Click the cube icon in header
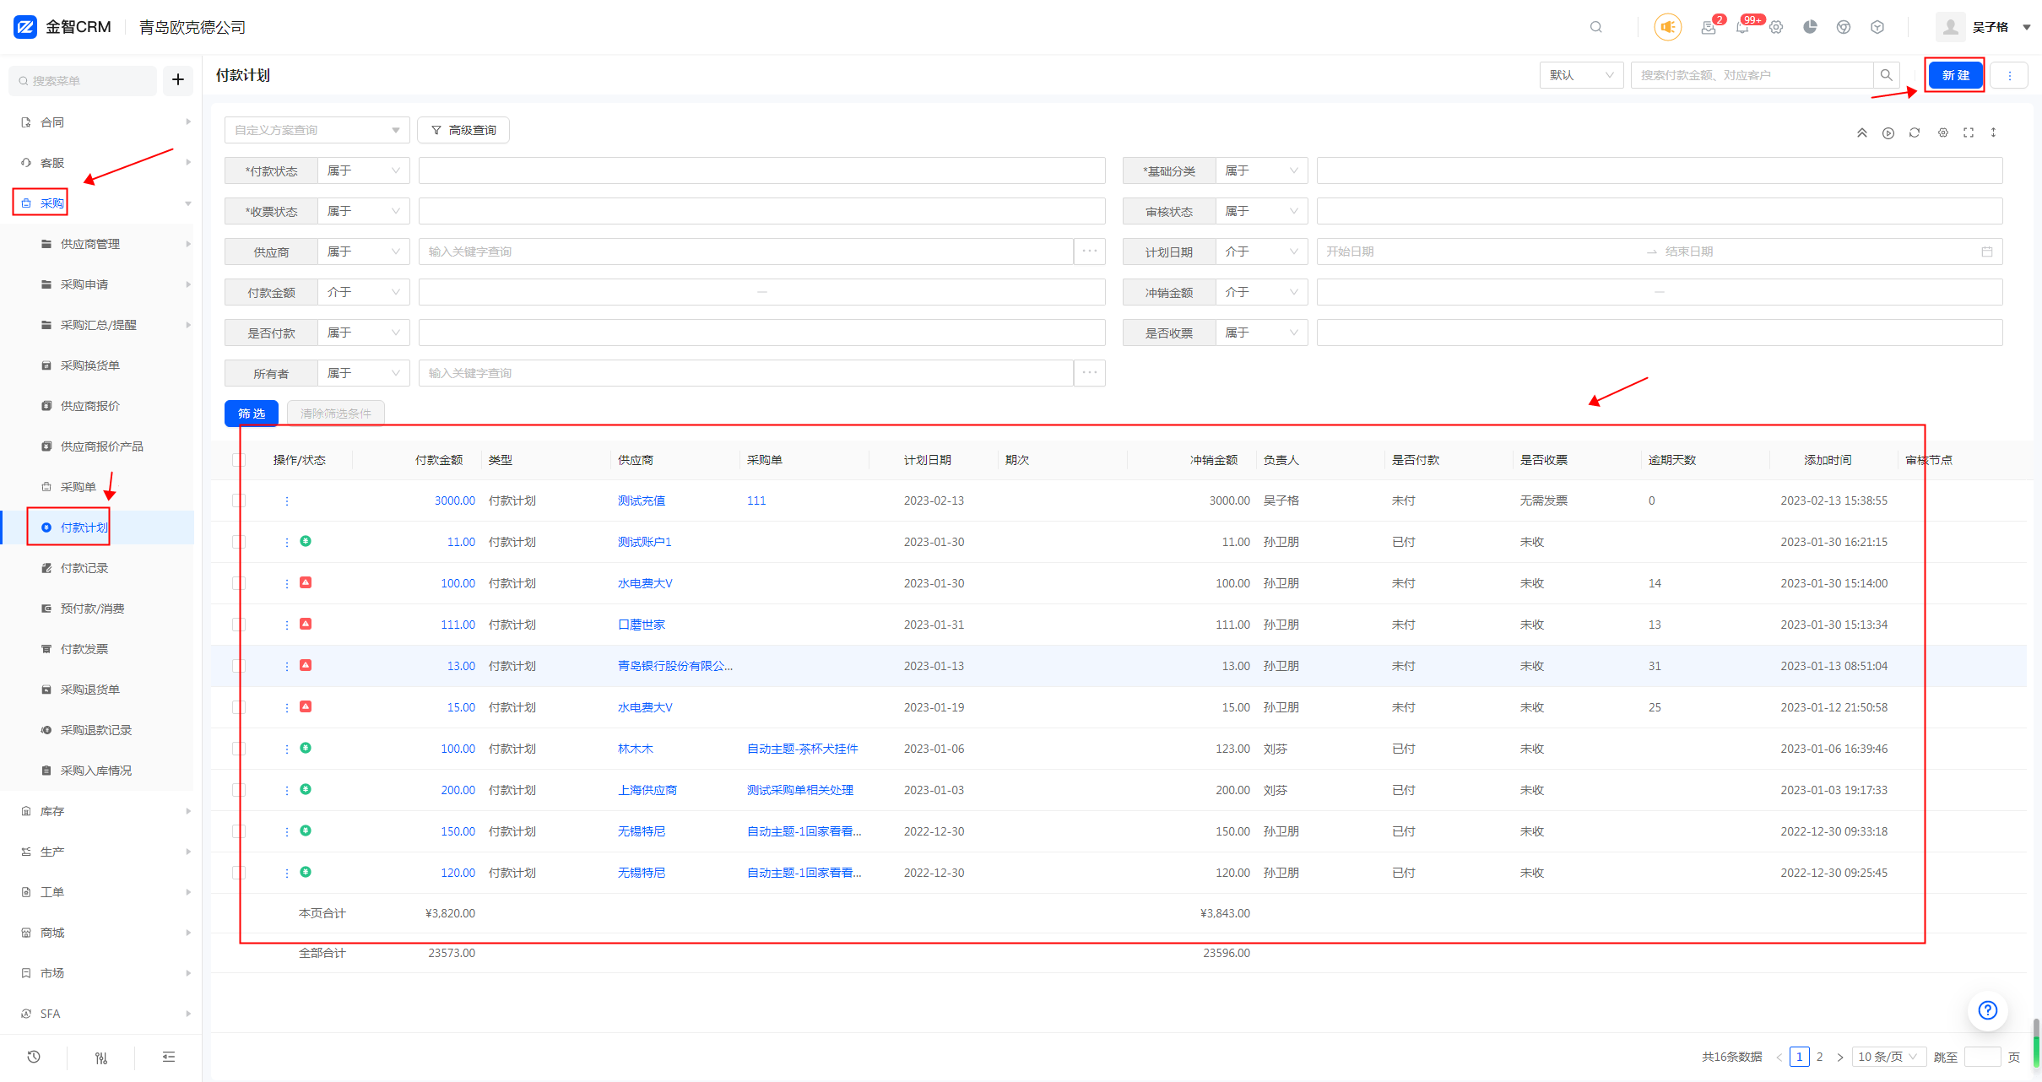The height and width of the screenshot is (1082, 2042). (x=1877, y=27)
